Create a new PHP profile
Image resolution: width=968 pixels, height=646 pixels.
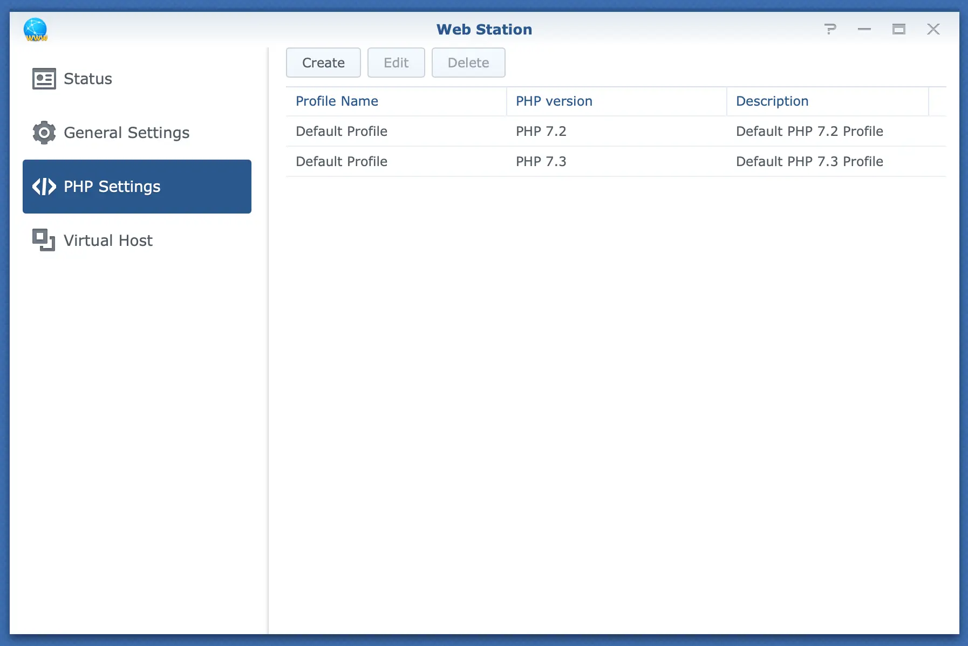323,63
